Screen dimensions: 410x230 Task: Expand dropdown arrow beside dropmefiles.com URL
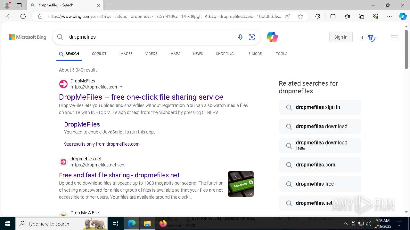121,87
